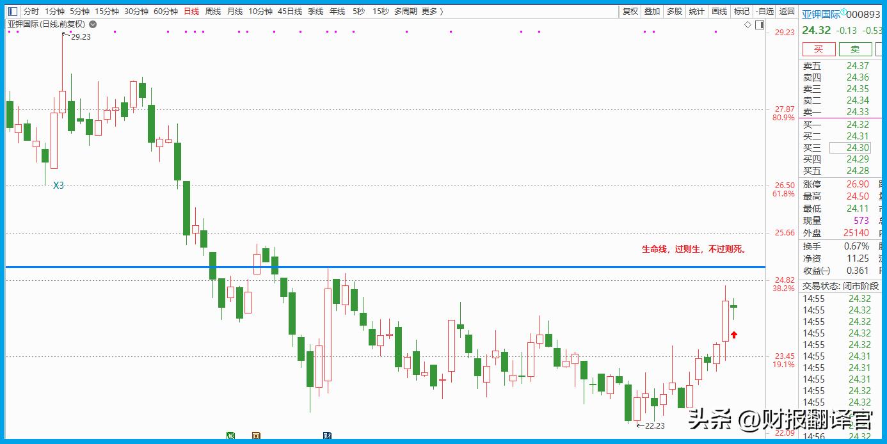Viewport: 887px width, 444px height.
Task: Click the blue 生命线 horizontal line
Action: tap(385, 267)
